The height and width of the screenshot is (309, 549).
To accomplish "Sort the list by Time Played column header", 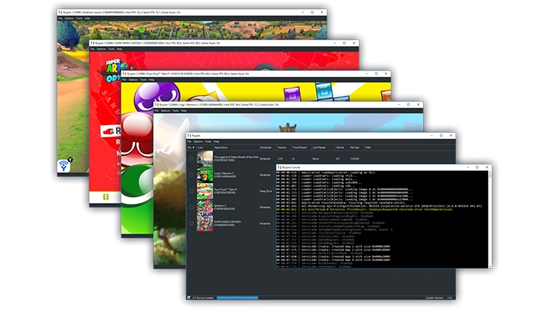I will (301, 148).
